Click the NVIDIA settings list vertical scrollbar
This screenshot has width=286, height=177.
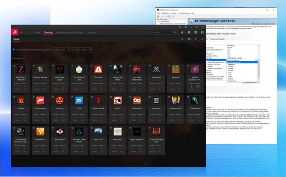pos(259,63)
